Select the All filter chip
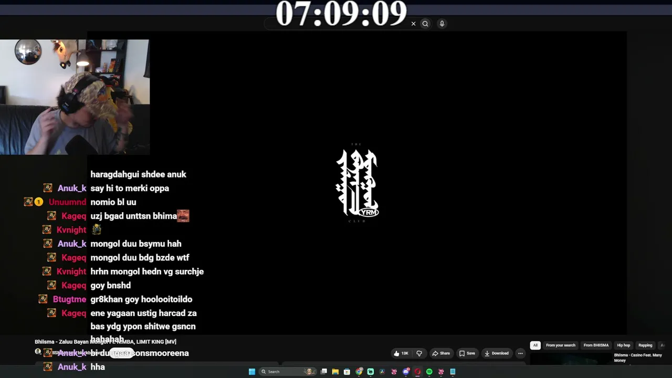 tap(535, 345)
